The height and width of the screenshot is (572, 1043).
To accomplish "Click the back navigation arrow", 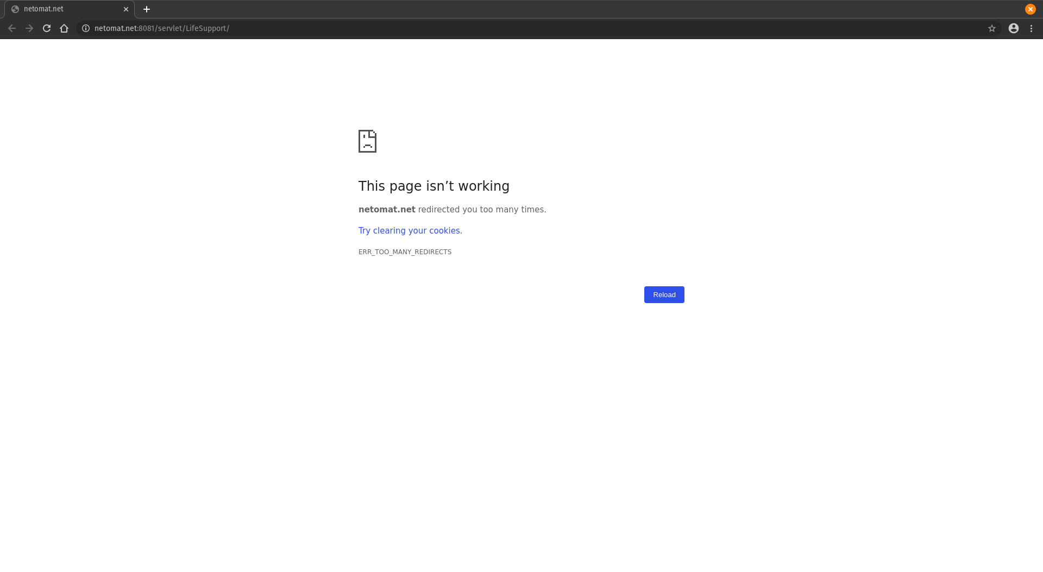I will (12, 28).
